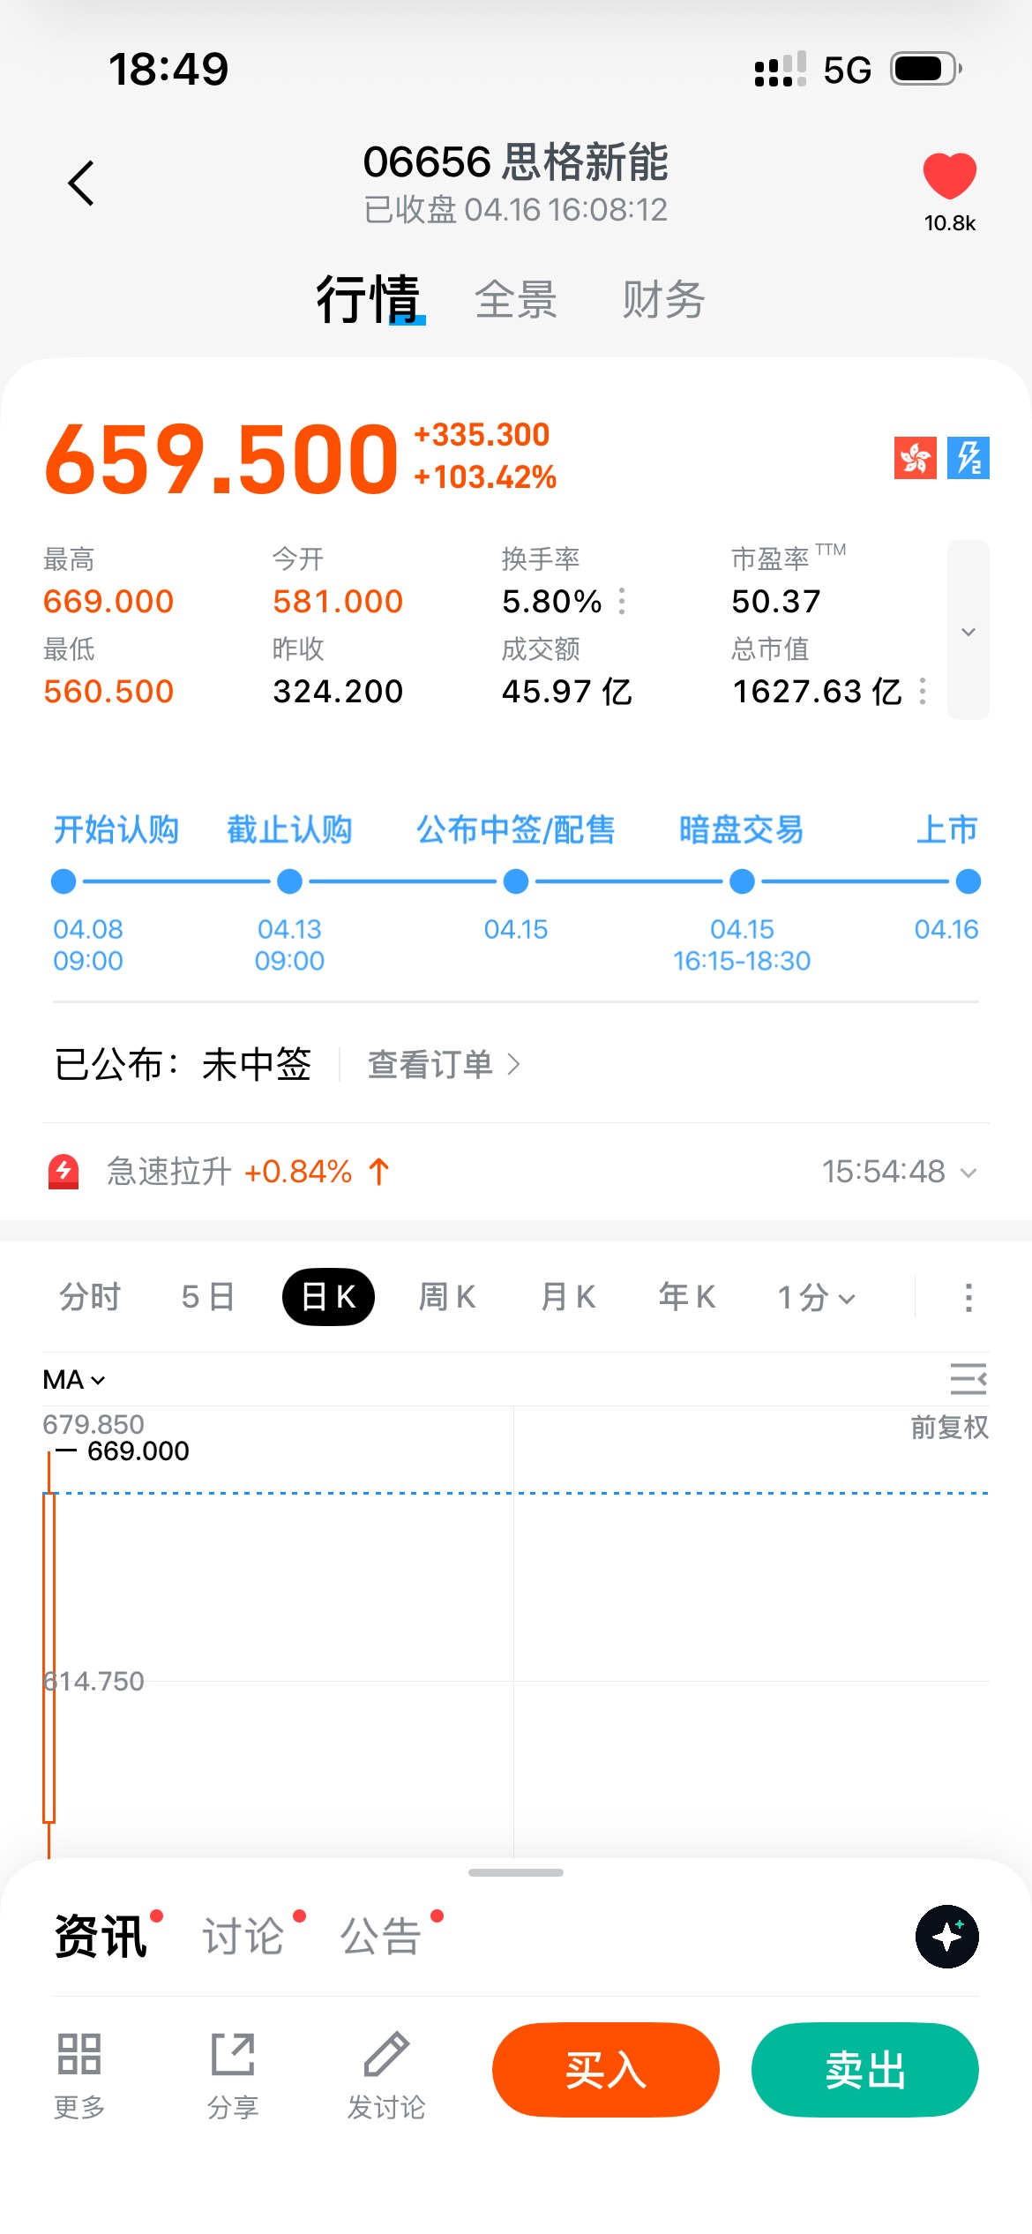
Task: Expand the stock details chevron panel
Action: (x=968, y=631)
